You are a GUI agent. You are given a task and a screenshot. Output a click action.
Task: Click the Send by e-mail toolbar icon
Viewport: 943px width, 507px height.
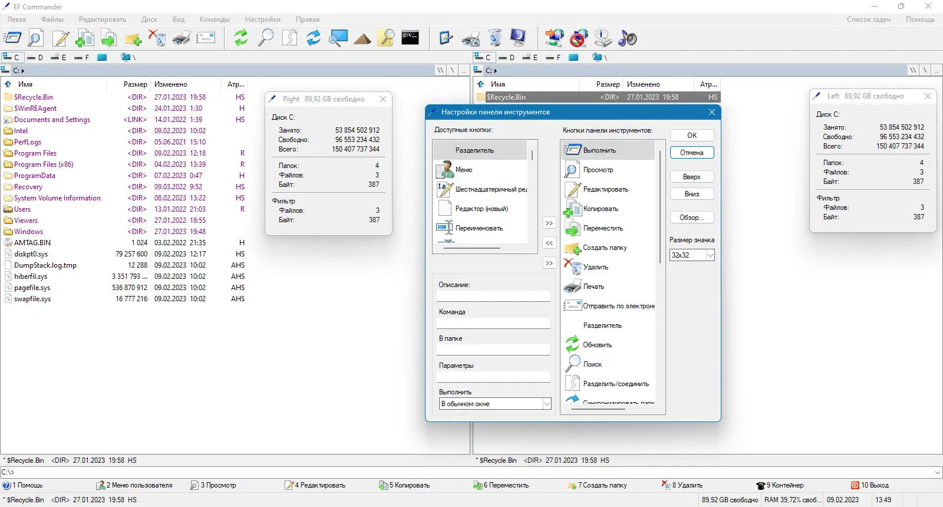point(206,38)
